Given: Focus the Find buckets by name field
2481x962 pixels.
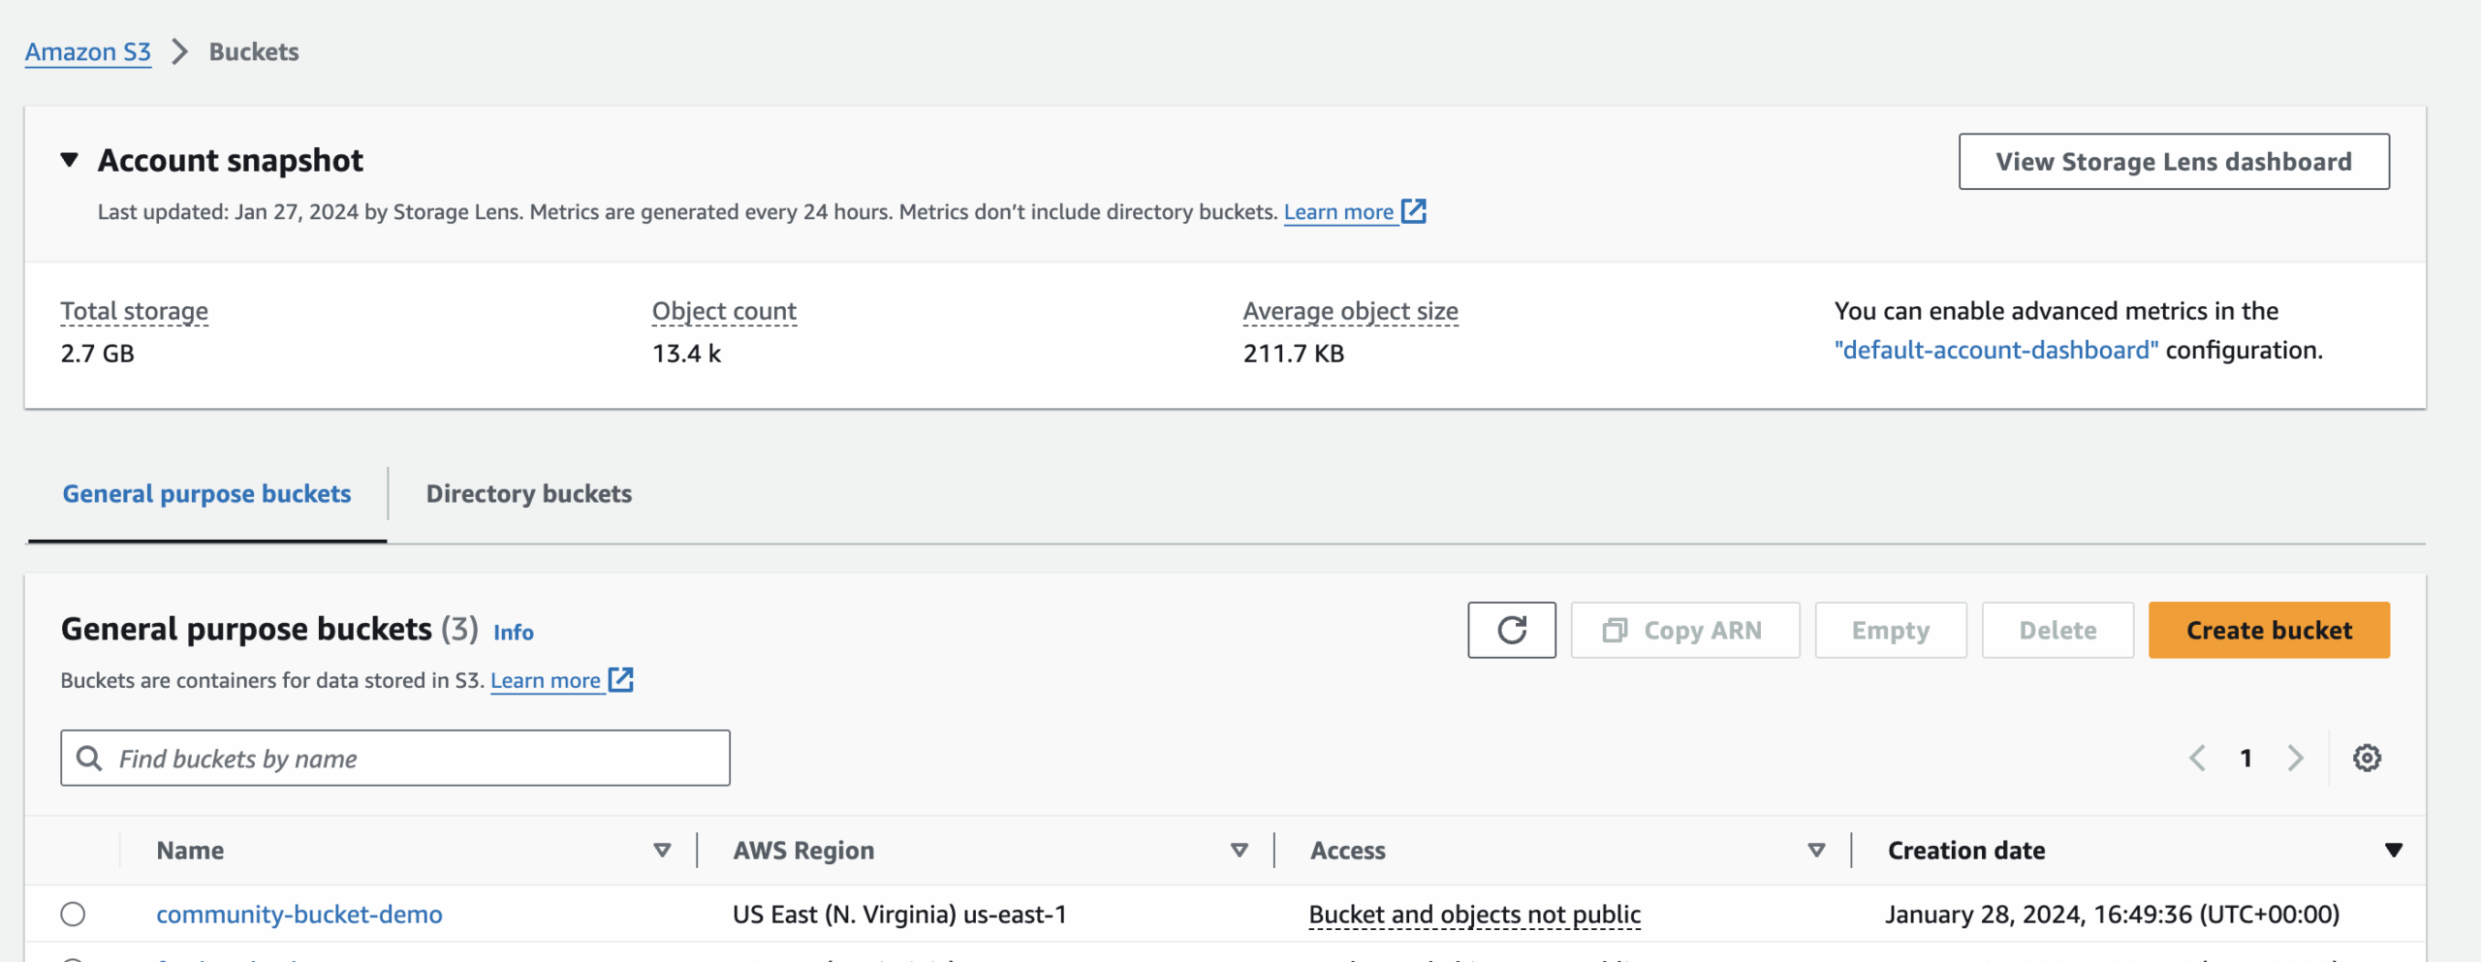Looking at the screenshot, I should (417, 758).
